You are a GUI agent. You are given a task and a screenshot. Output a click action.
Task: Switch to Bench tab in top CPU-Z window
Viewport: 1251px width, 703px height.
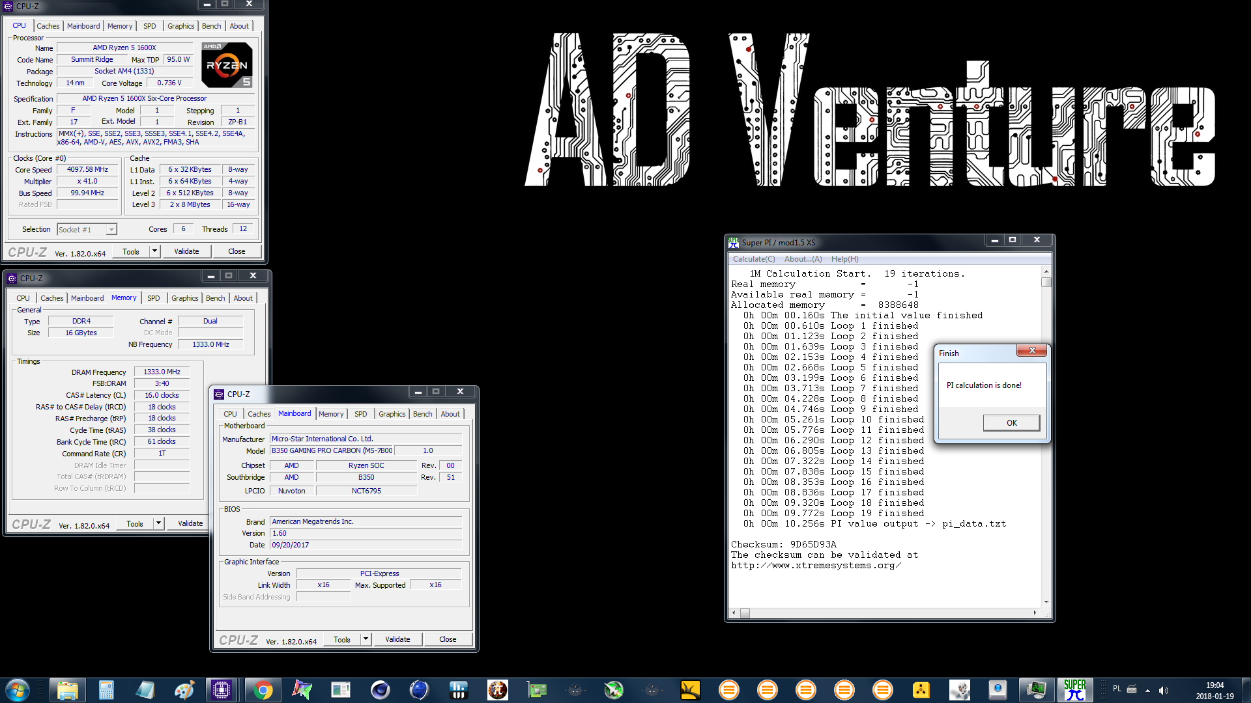coord(211,26)
